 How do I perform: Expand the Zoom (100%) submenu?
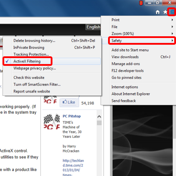[x=143, y=34]
